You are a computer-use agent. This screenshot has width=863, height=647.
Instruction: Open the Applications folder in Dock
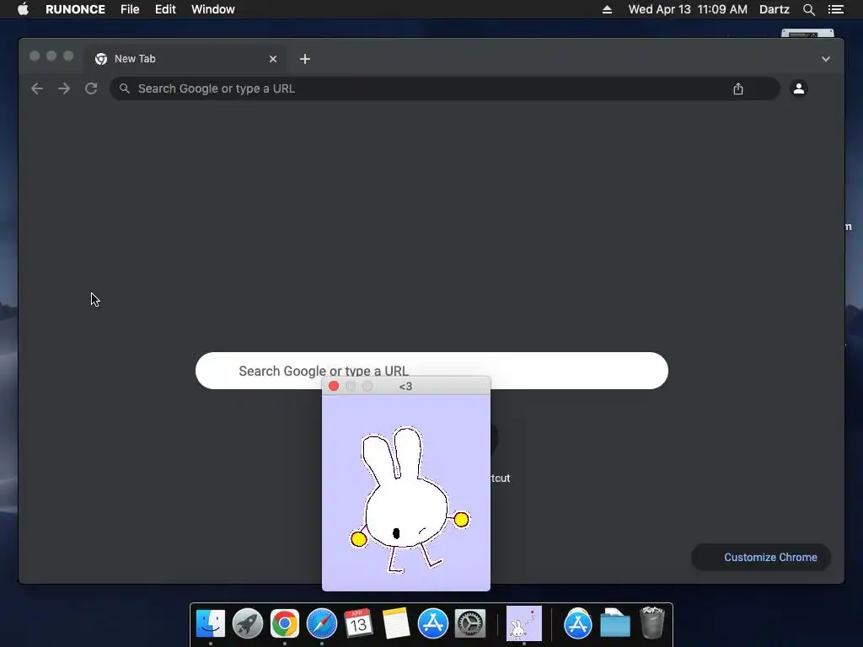[x=578, y=623]
